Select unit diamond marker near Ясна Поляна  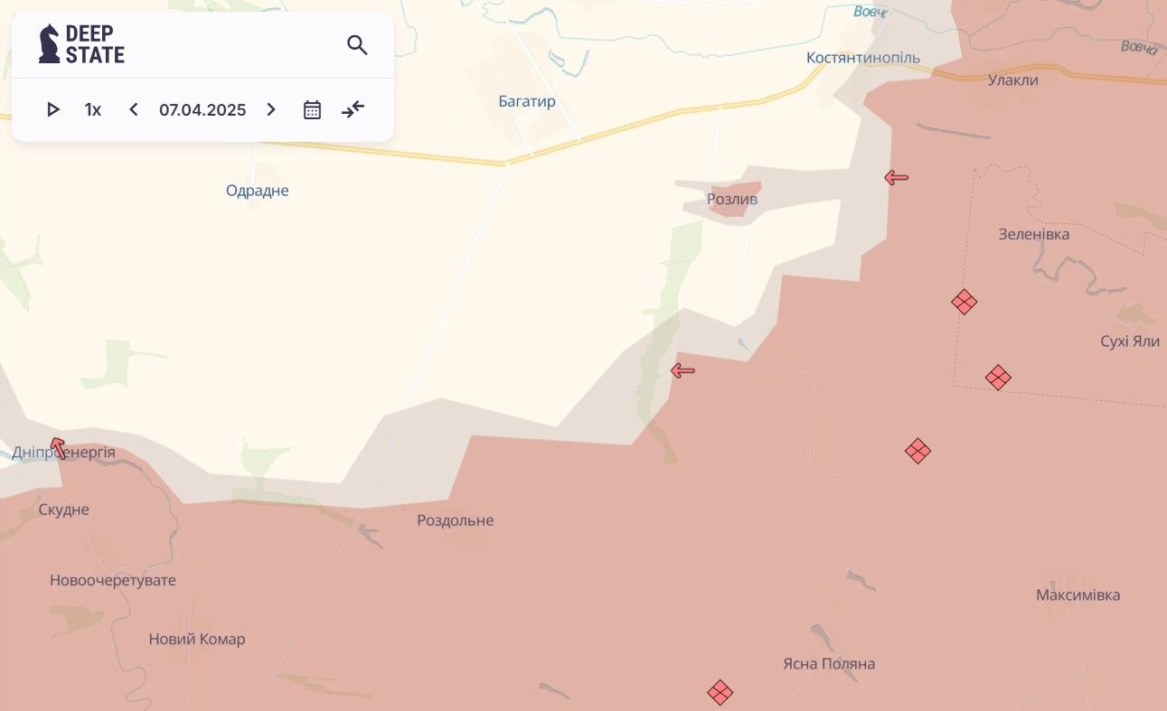coord(720,693)
